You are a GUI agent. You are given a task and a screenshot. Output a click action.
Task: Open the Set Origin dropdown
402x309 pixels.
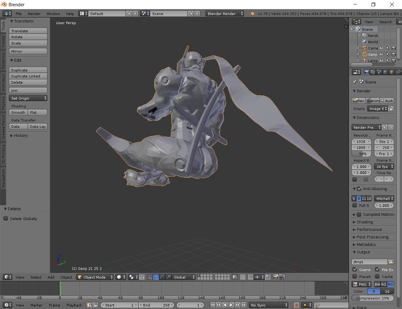pyautogui.click(x=28, y=98)
